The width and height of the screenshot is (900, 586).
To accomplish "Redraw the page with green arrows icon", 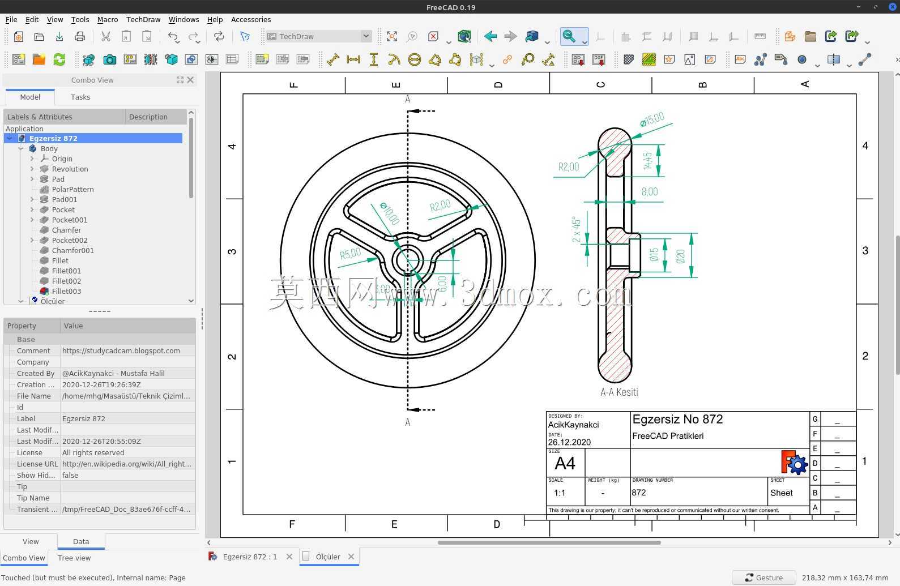I will [x=59, y=59].
